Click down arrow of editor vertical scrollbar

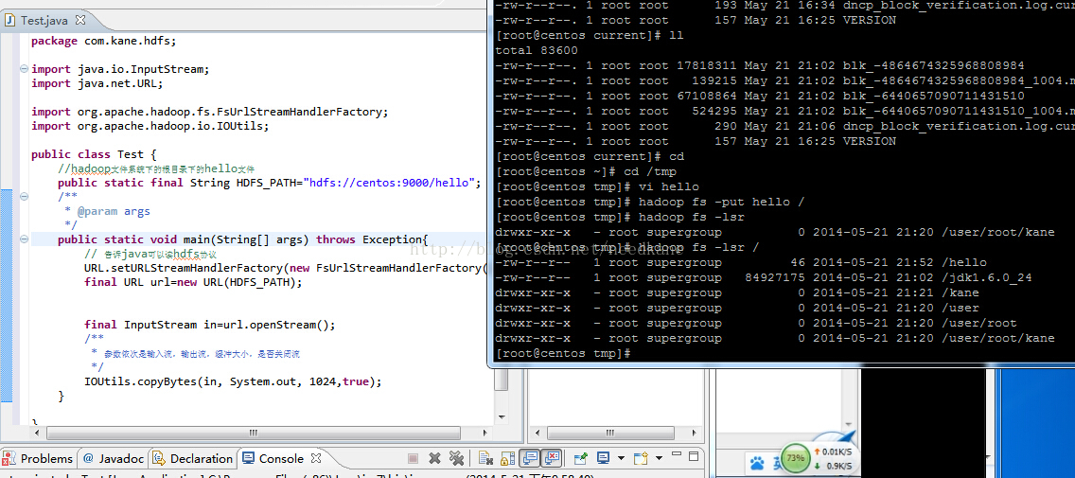[502, 416]
